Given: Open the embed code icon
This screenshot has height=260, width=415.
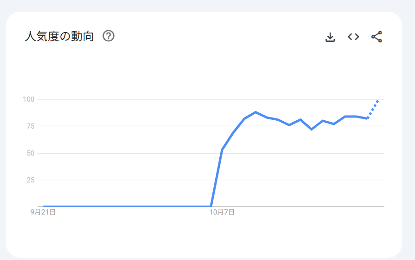Looking at the screenshot, I should click(x=353, y=37).
